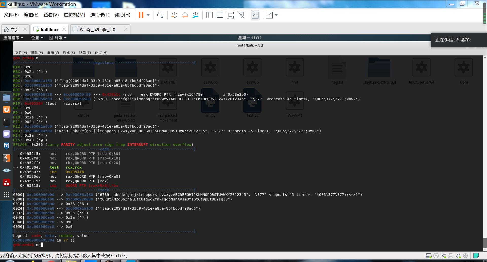Image resolution: width=487 pixels, height=262 pixels.
Task: Open the snapshot manager toolbar icon
Action: click(x=195, y=15)
